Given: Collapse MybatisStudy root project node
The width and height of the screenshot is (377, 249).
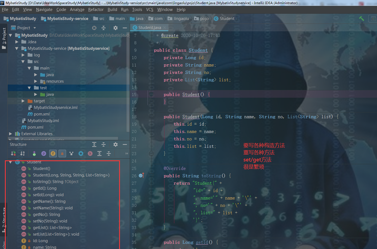Looking at the screenshot, I should click(x=10, y=35).
